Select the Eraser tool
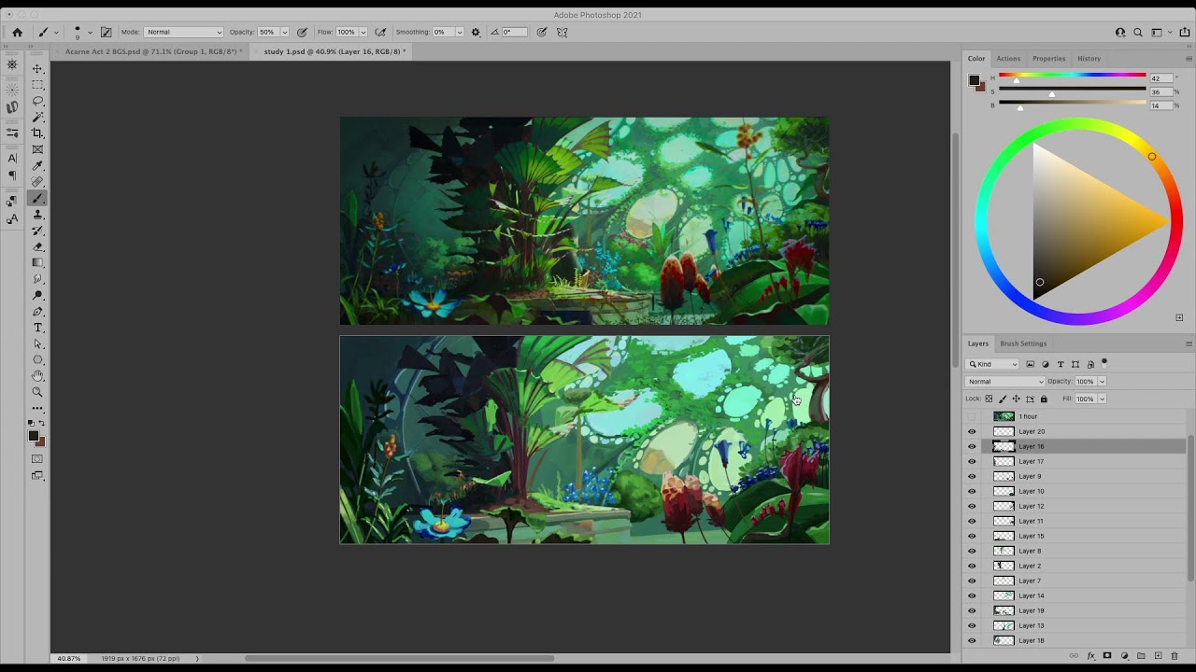The height and width of the screenshot is (672, 1196). click(37, 246)
